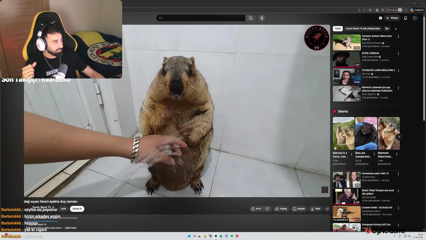Open Marmot'u yıkamak için şişe yıkama title

[x=377, y=89]
